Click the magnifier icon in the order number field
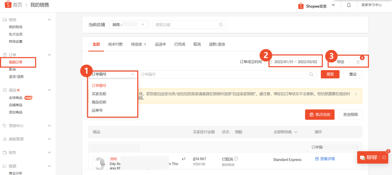 click(x=311, y=74)
